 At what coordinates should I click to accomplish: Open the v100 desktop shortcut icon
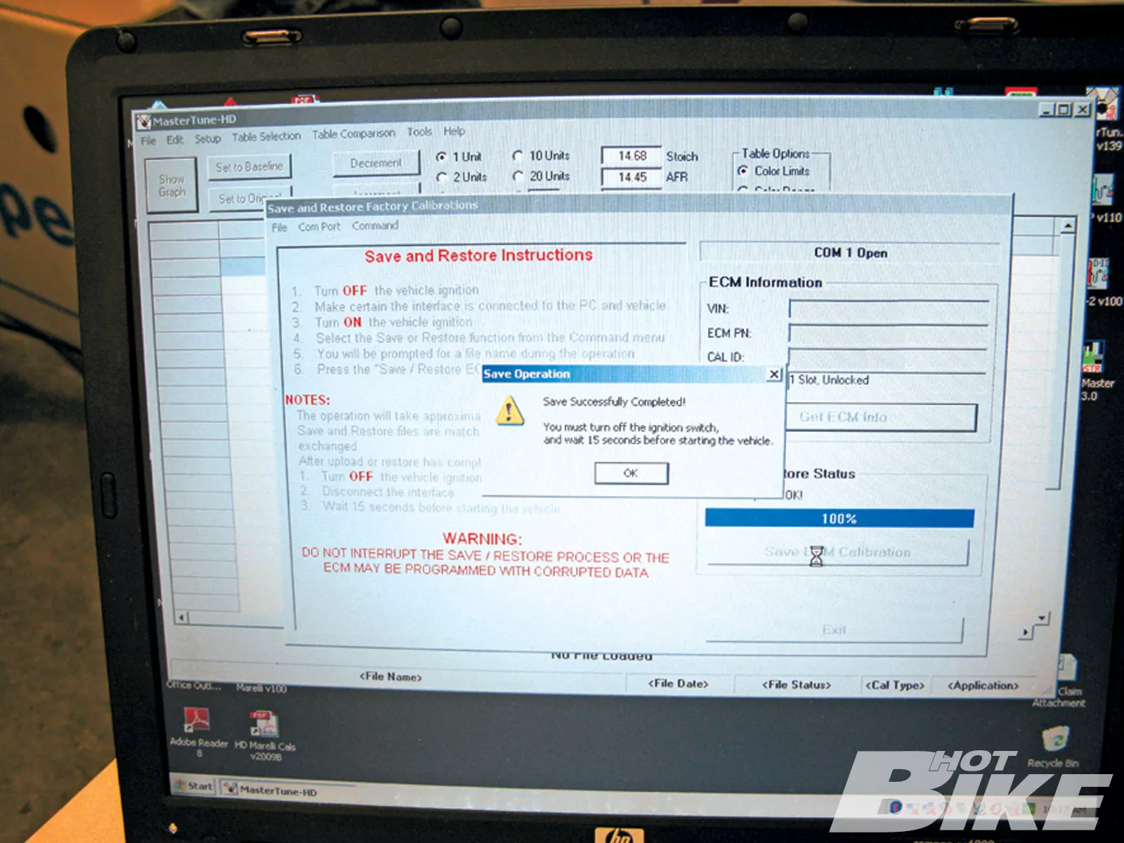tap(1104, 282)
